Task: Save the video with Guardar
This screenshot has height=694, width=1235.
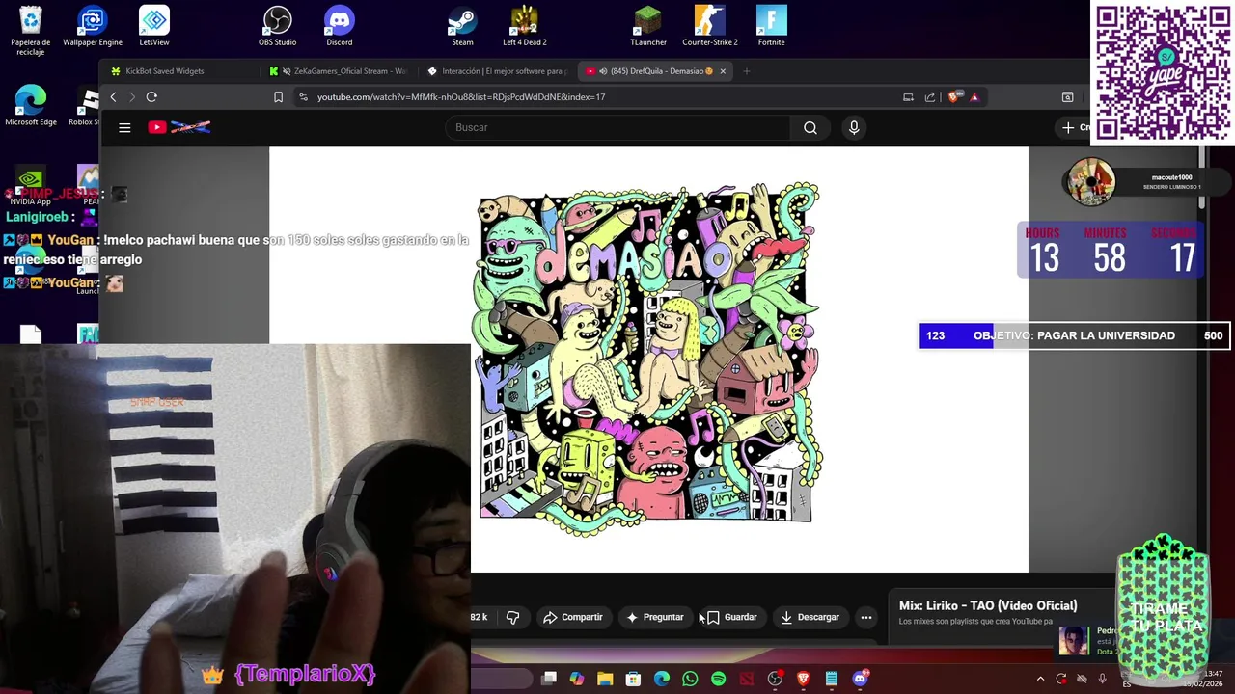Action: click(x=732, y=617)
